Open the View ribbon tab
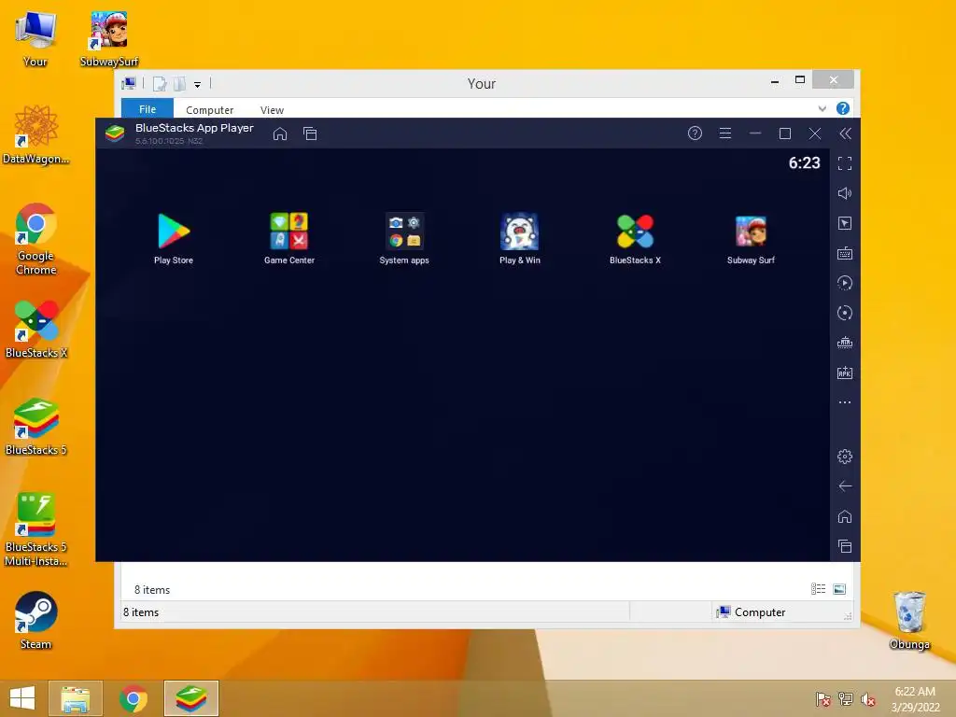This screenshot has width=956, height=717. (272, 110)
